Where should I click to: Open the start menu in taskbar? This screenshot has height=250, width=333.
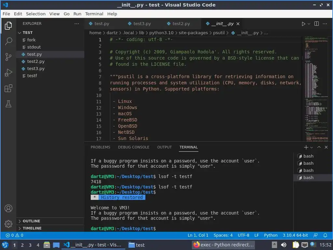tap(5, 245)
